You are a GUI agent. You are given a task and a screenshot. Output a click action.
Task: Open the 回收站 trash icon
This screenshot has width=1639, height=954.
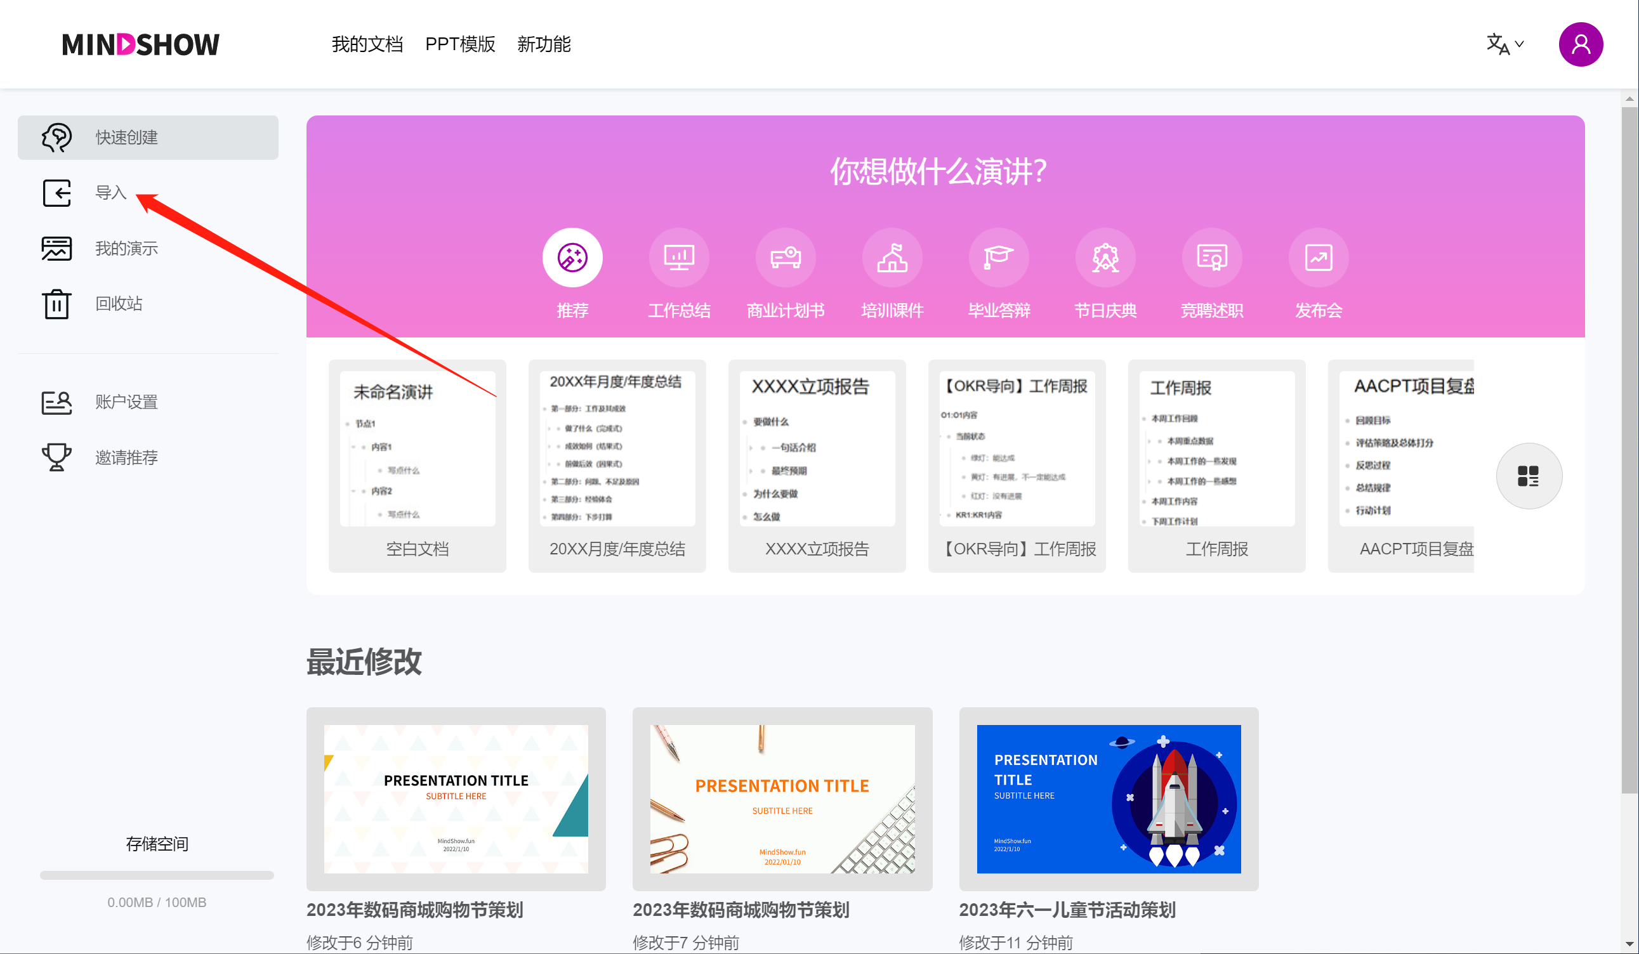click(x=56, y=304)
